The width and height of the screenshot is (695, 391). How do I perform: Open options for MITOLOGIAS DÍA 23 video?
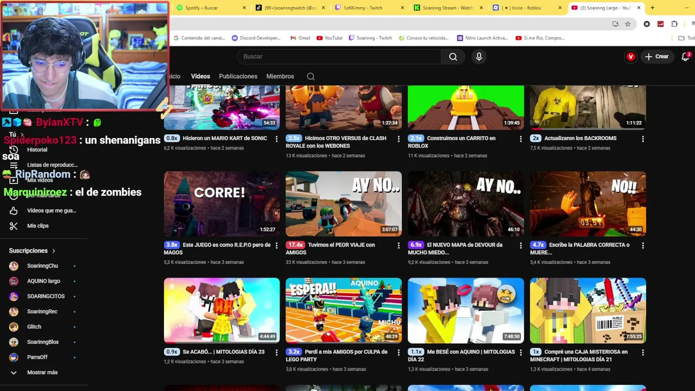[276, 352]
